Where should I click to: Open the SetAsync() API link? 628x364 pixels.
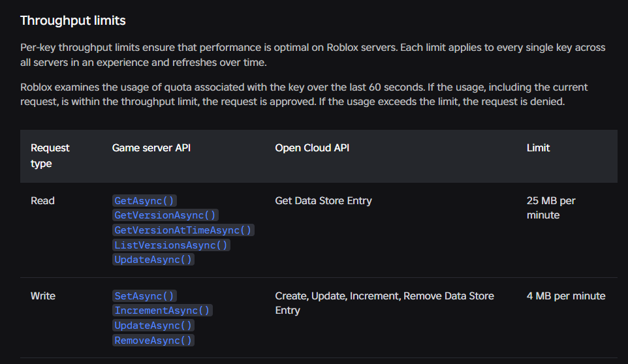pos(144,296)
